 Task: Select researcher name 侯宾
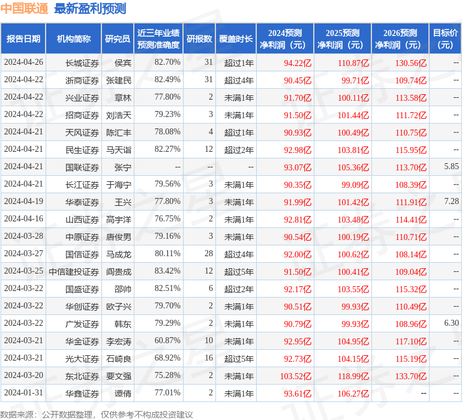pyautogui.click(x=123, y=63)
